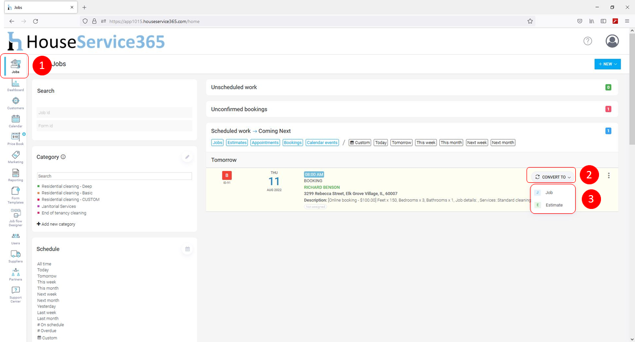Toggle the Appointments filter tag

pos(265,142)
